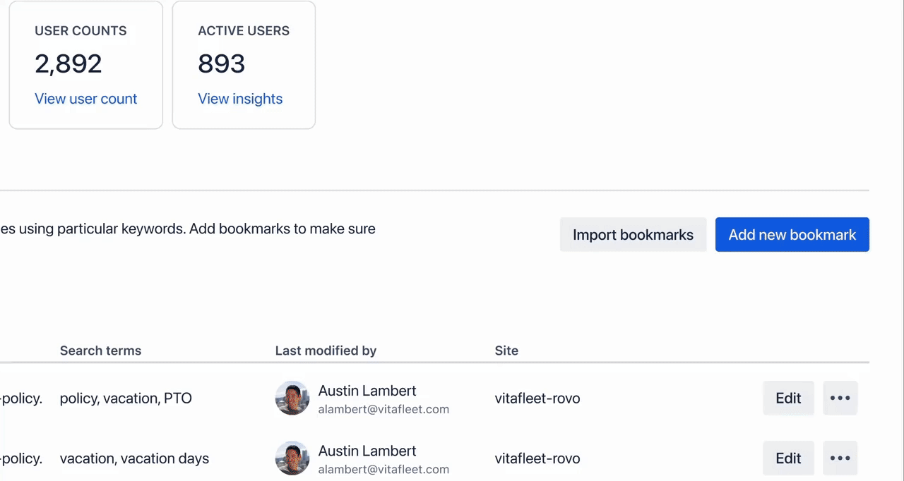Select the User Counts card
Viewport: 904px width, 481px height.
click(85, 64)
